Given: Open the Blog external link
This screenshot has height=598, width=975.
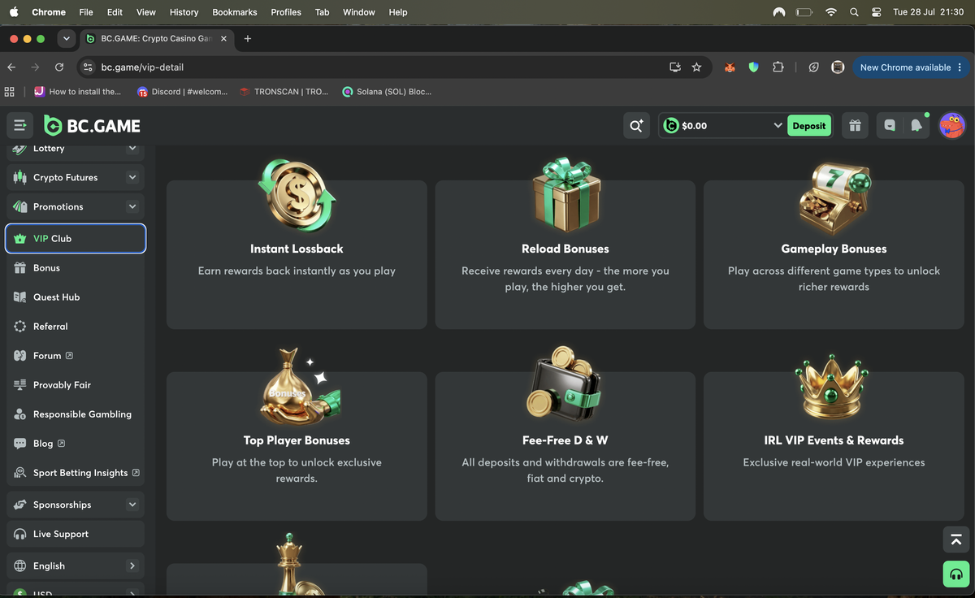Looking at the screenshot, I should 49,444.
